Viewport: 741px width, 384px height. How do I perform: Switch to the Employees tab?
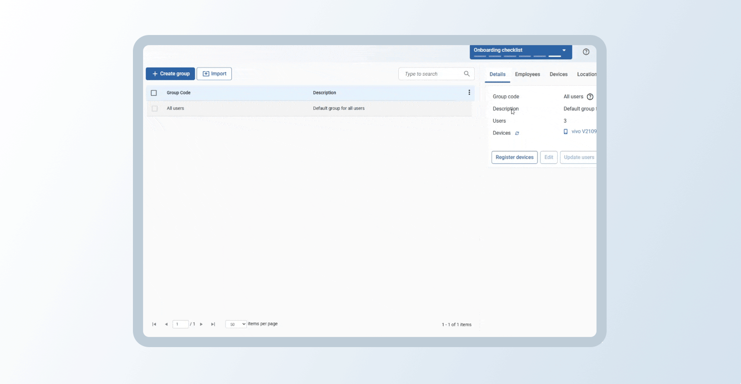527,74
